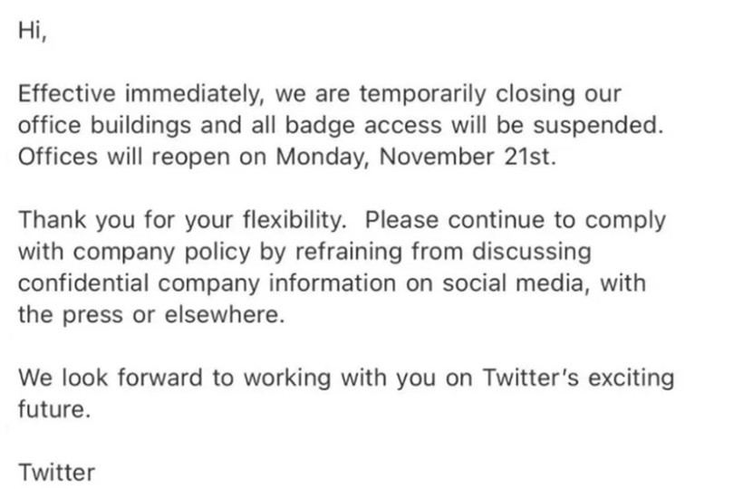
Task: Click on 'refraining from discussing'
Action: coord(443,252)
